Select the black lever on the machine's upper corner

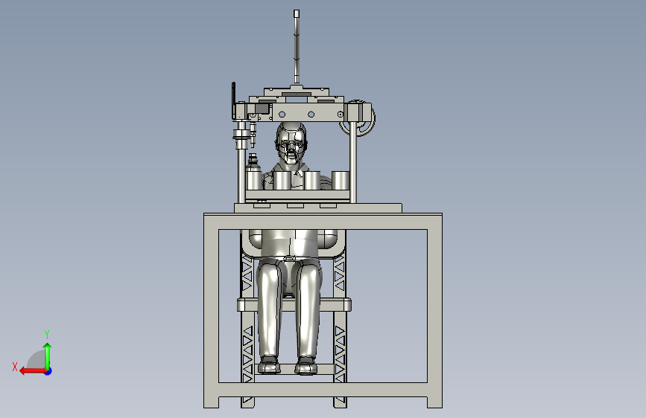point(234,101)
